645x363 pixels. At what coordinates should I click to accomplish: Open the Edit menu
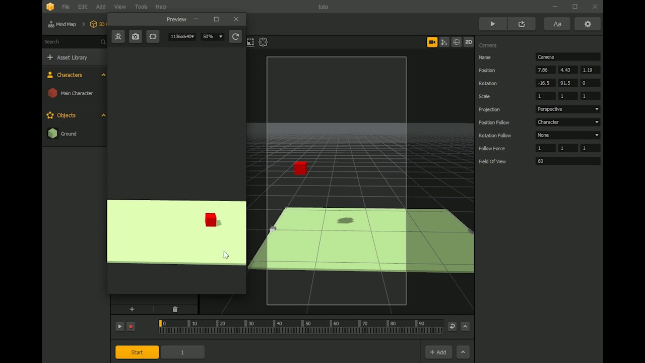tap(83, 7)
